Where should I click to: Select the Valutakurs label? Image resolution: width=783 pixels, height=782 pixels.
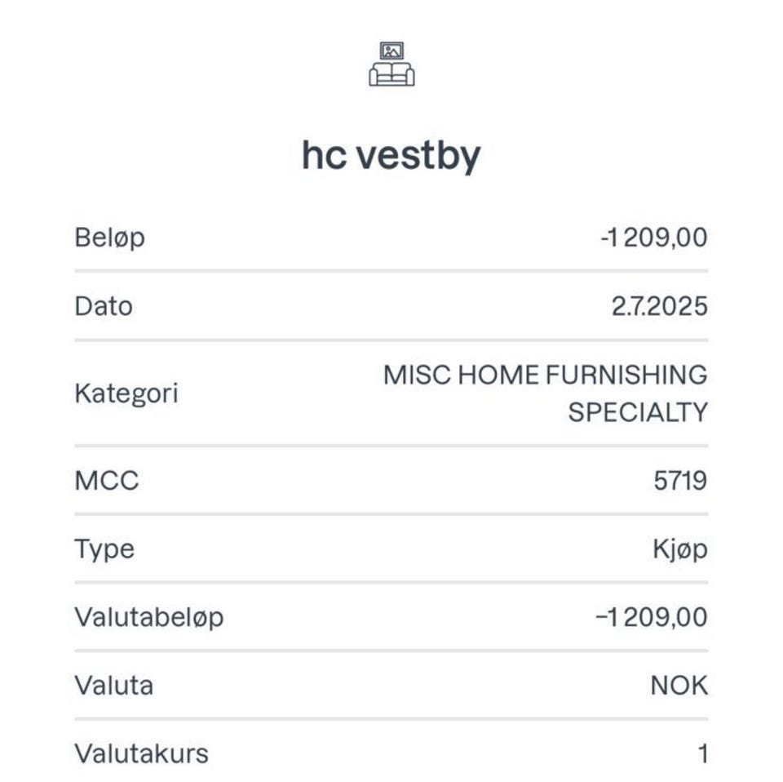tap(141, 753)
